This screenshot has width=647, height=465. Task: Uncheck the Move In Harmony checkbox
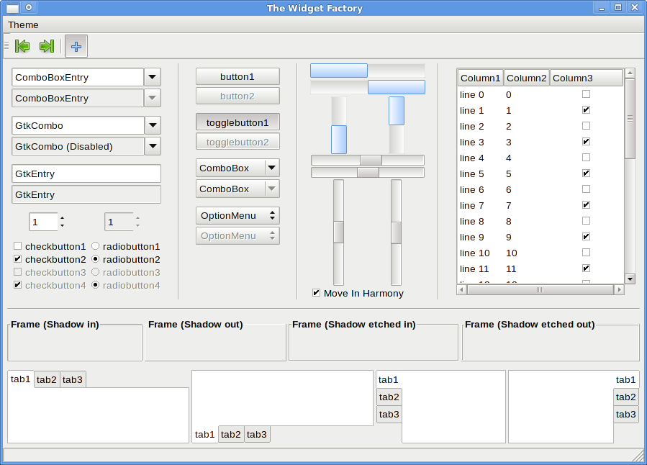click(x=317, y=293)
